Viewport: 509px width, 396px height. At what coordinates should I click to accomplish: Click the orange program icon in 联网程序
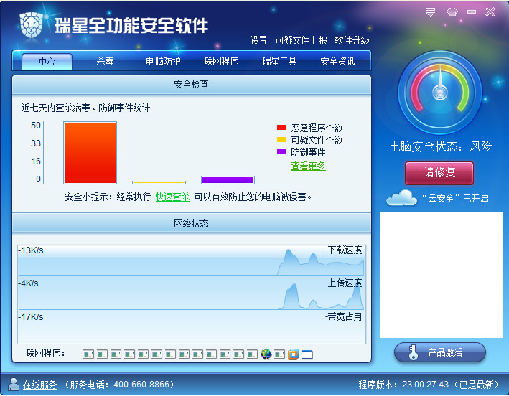pyautogui.click(x=293, y=354)
